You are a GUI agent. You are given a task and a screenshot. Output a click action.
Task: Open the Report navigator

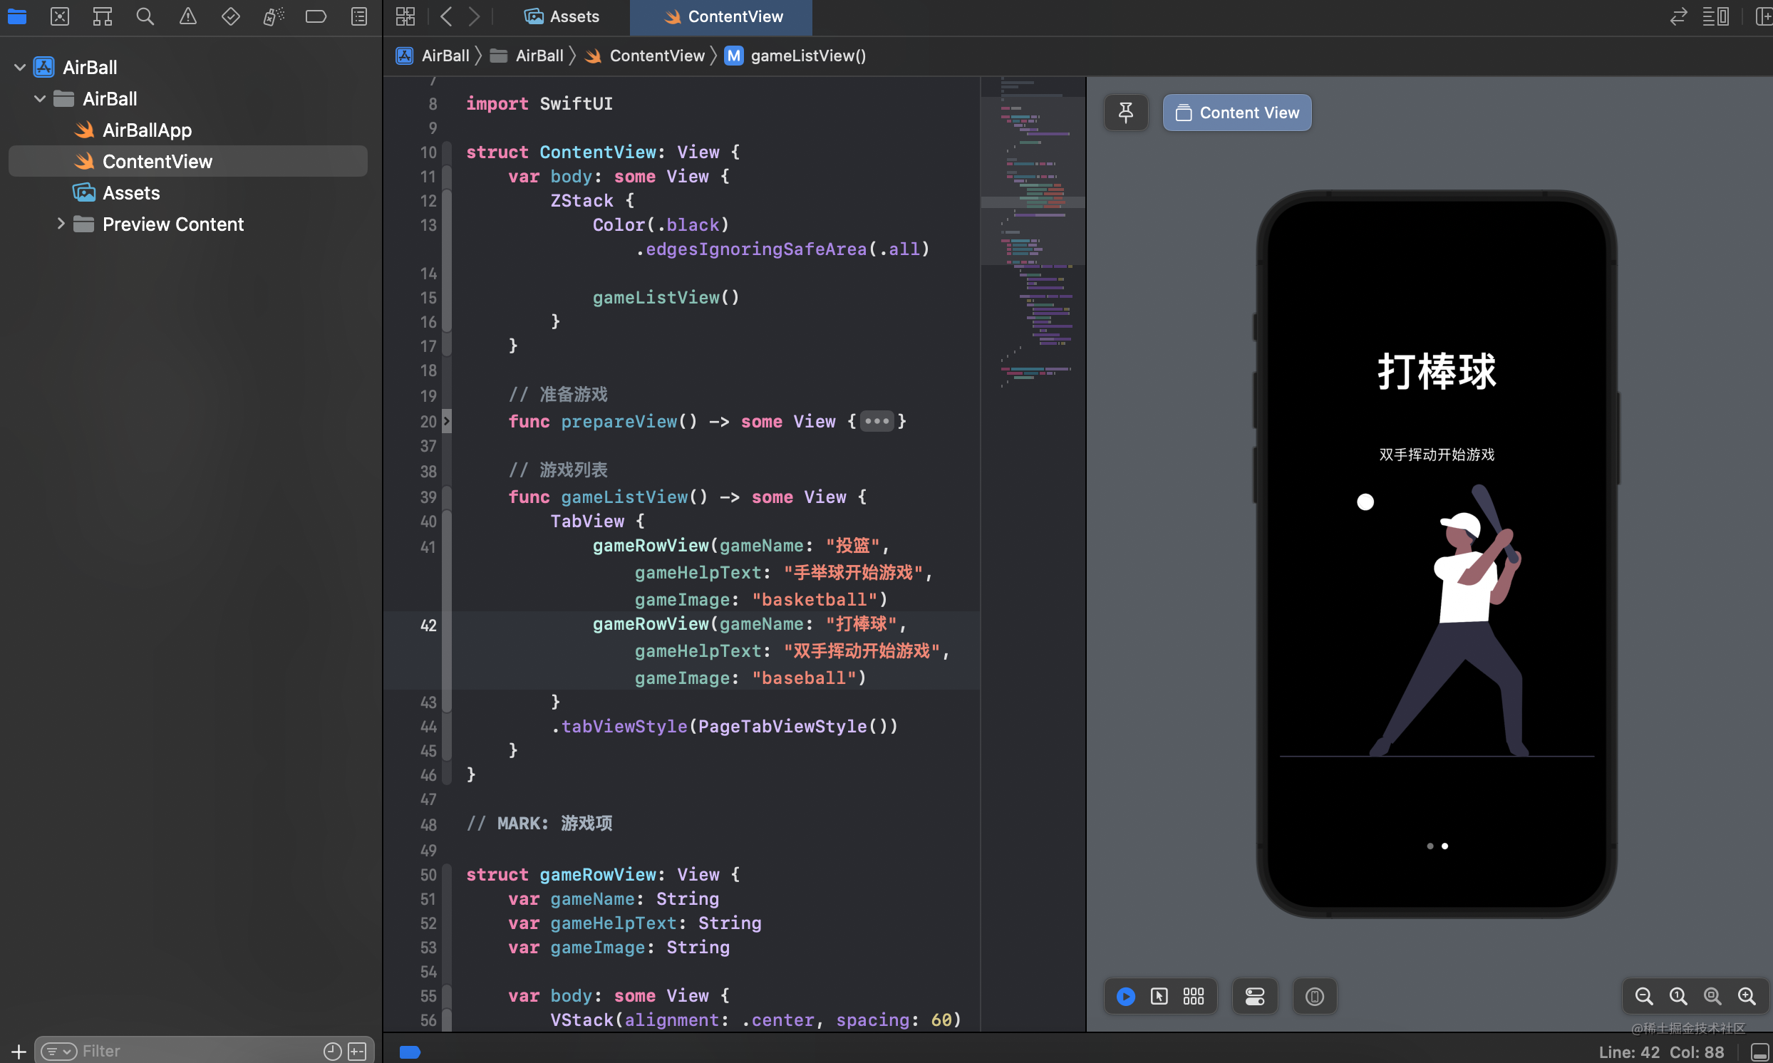[359, 16]
